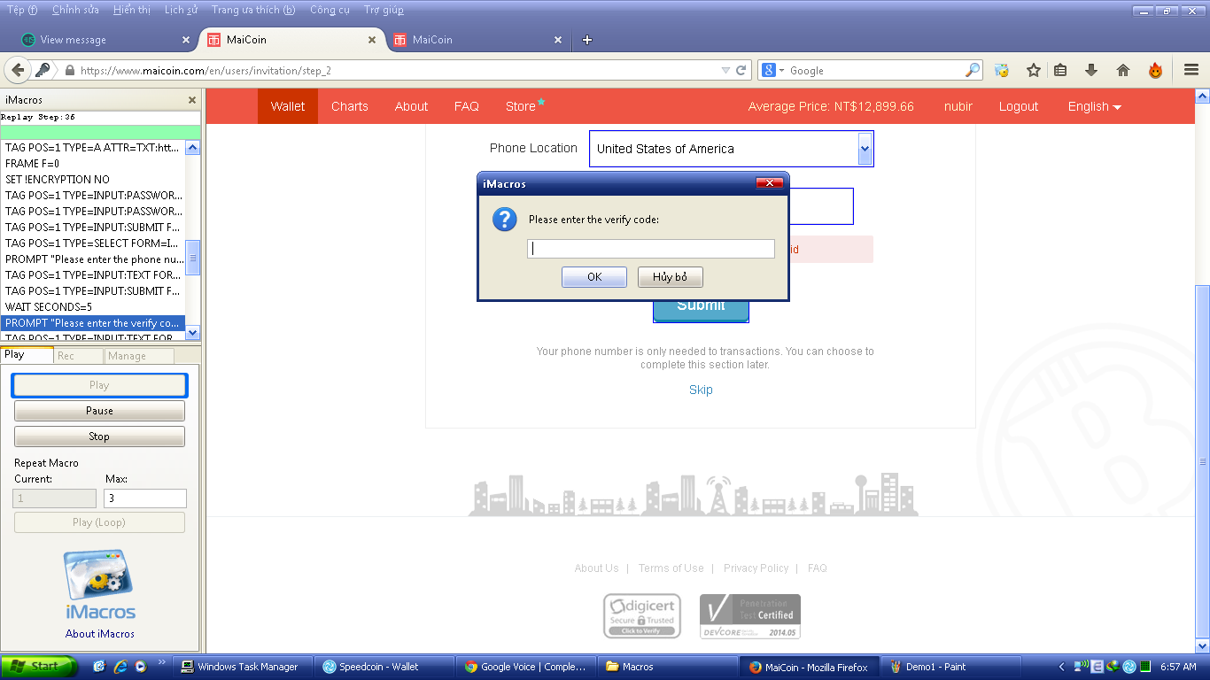This screenshot has height=680, width=1210.
Task: Select WAIT SECONDS=5 macro line
Action: pos(93,307)
